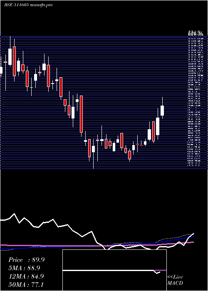Select the "Price : 89.9" readout
Image resolution: width=208 pixels, height=291 pixels.
click(26, 260)
